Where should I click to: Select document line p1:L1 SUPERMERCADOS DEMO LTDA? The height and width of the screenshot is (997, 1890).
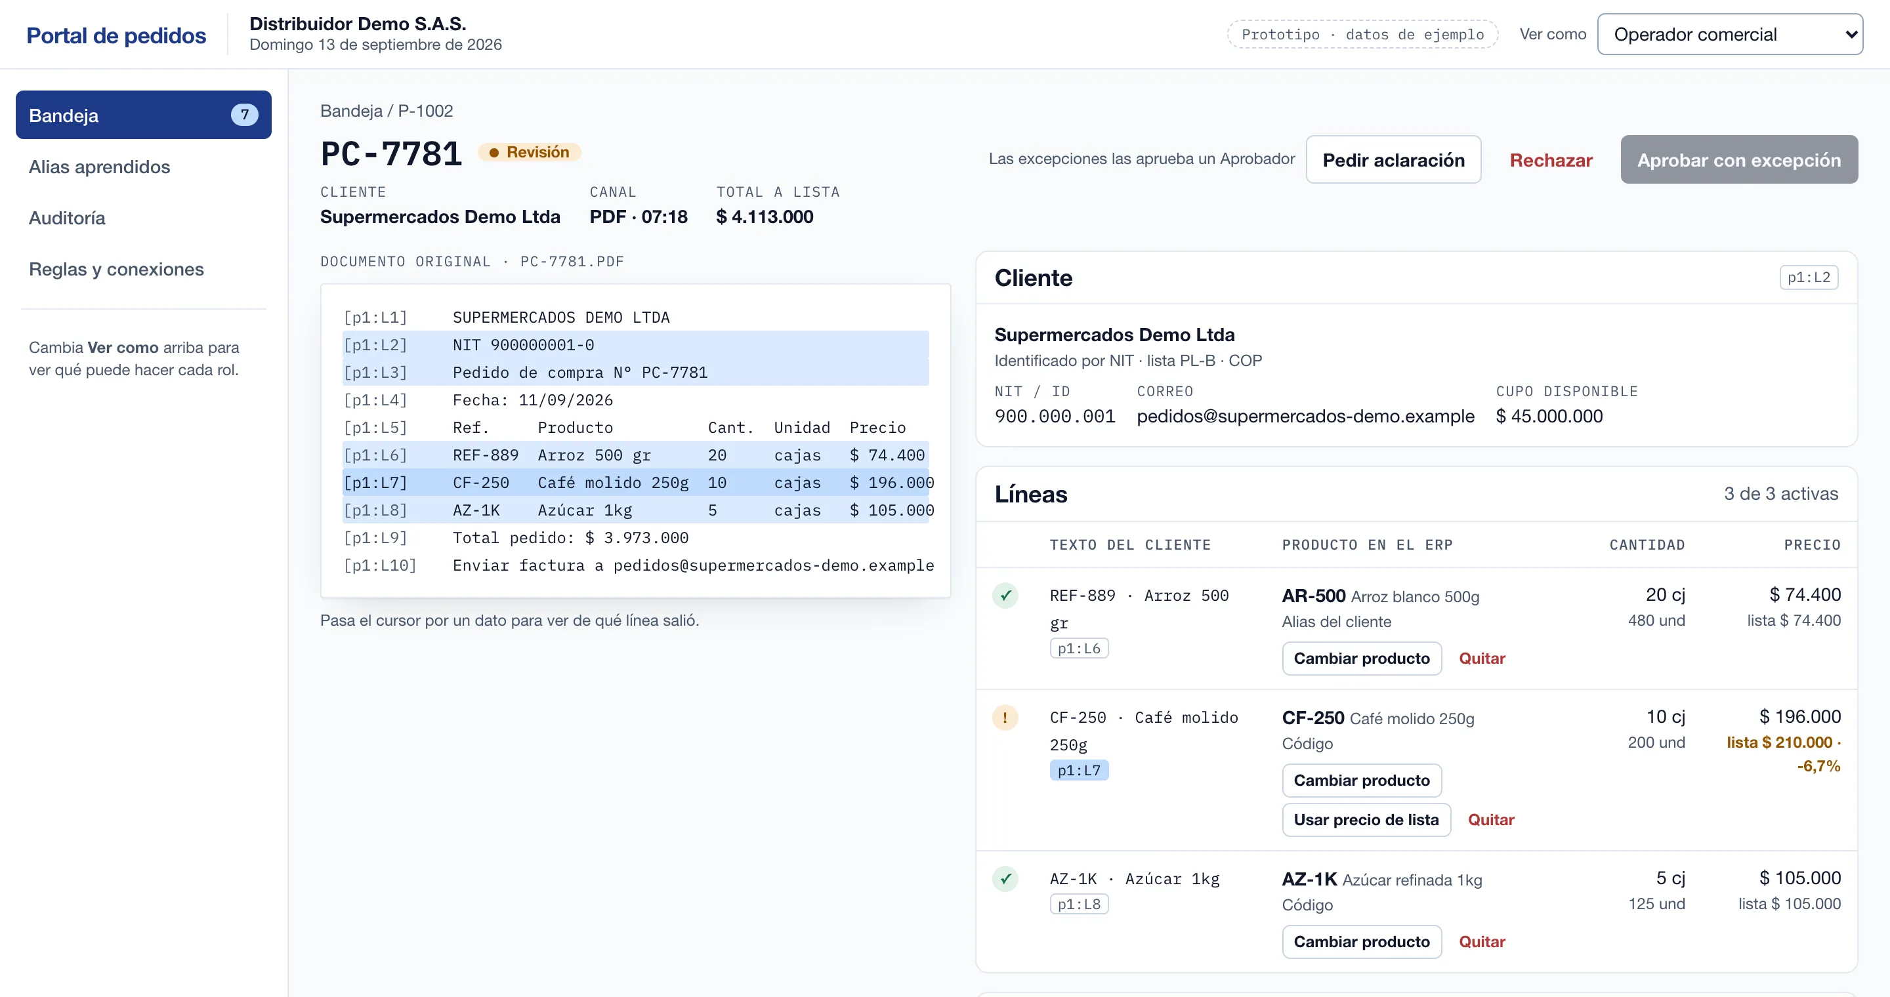pos(635,317)
